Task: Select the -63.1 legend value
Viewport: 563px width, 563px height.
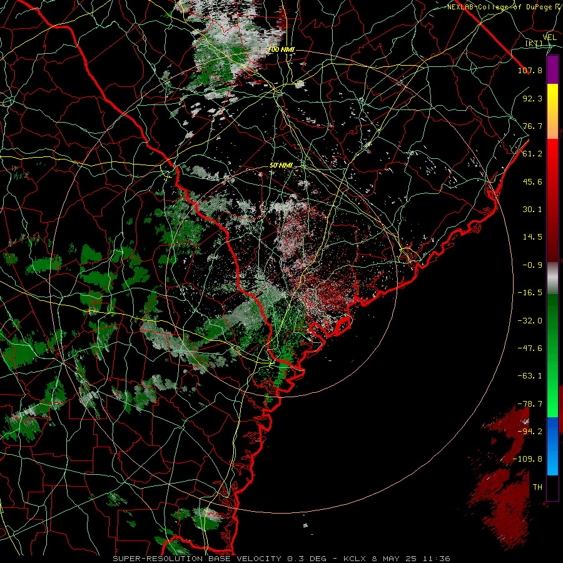Action: 530,376
